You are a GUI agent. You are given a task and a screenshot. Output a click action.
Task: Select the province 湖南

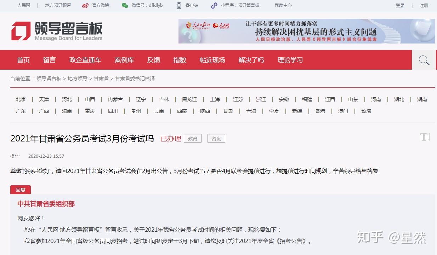(422, 99)
